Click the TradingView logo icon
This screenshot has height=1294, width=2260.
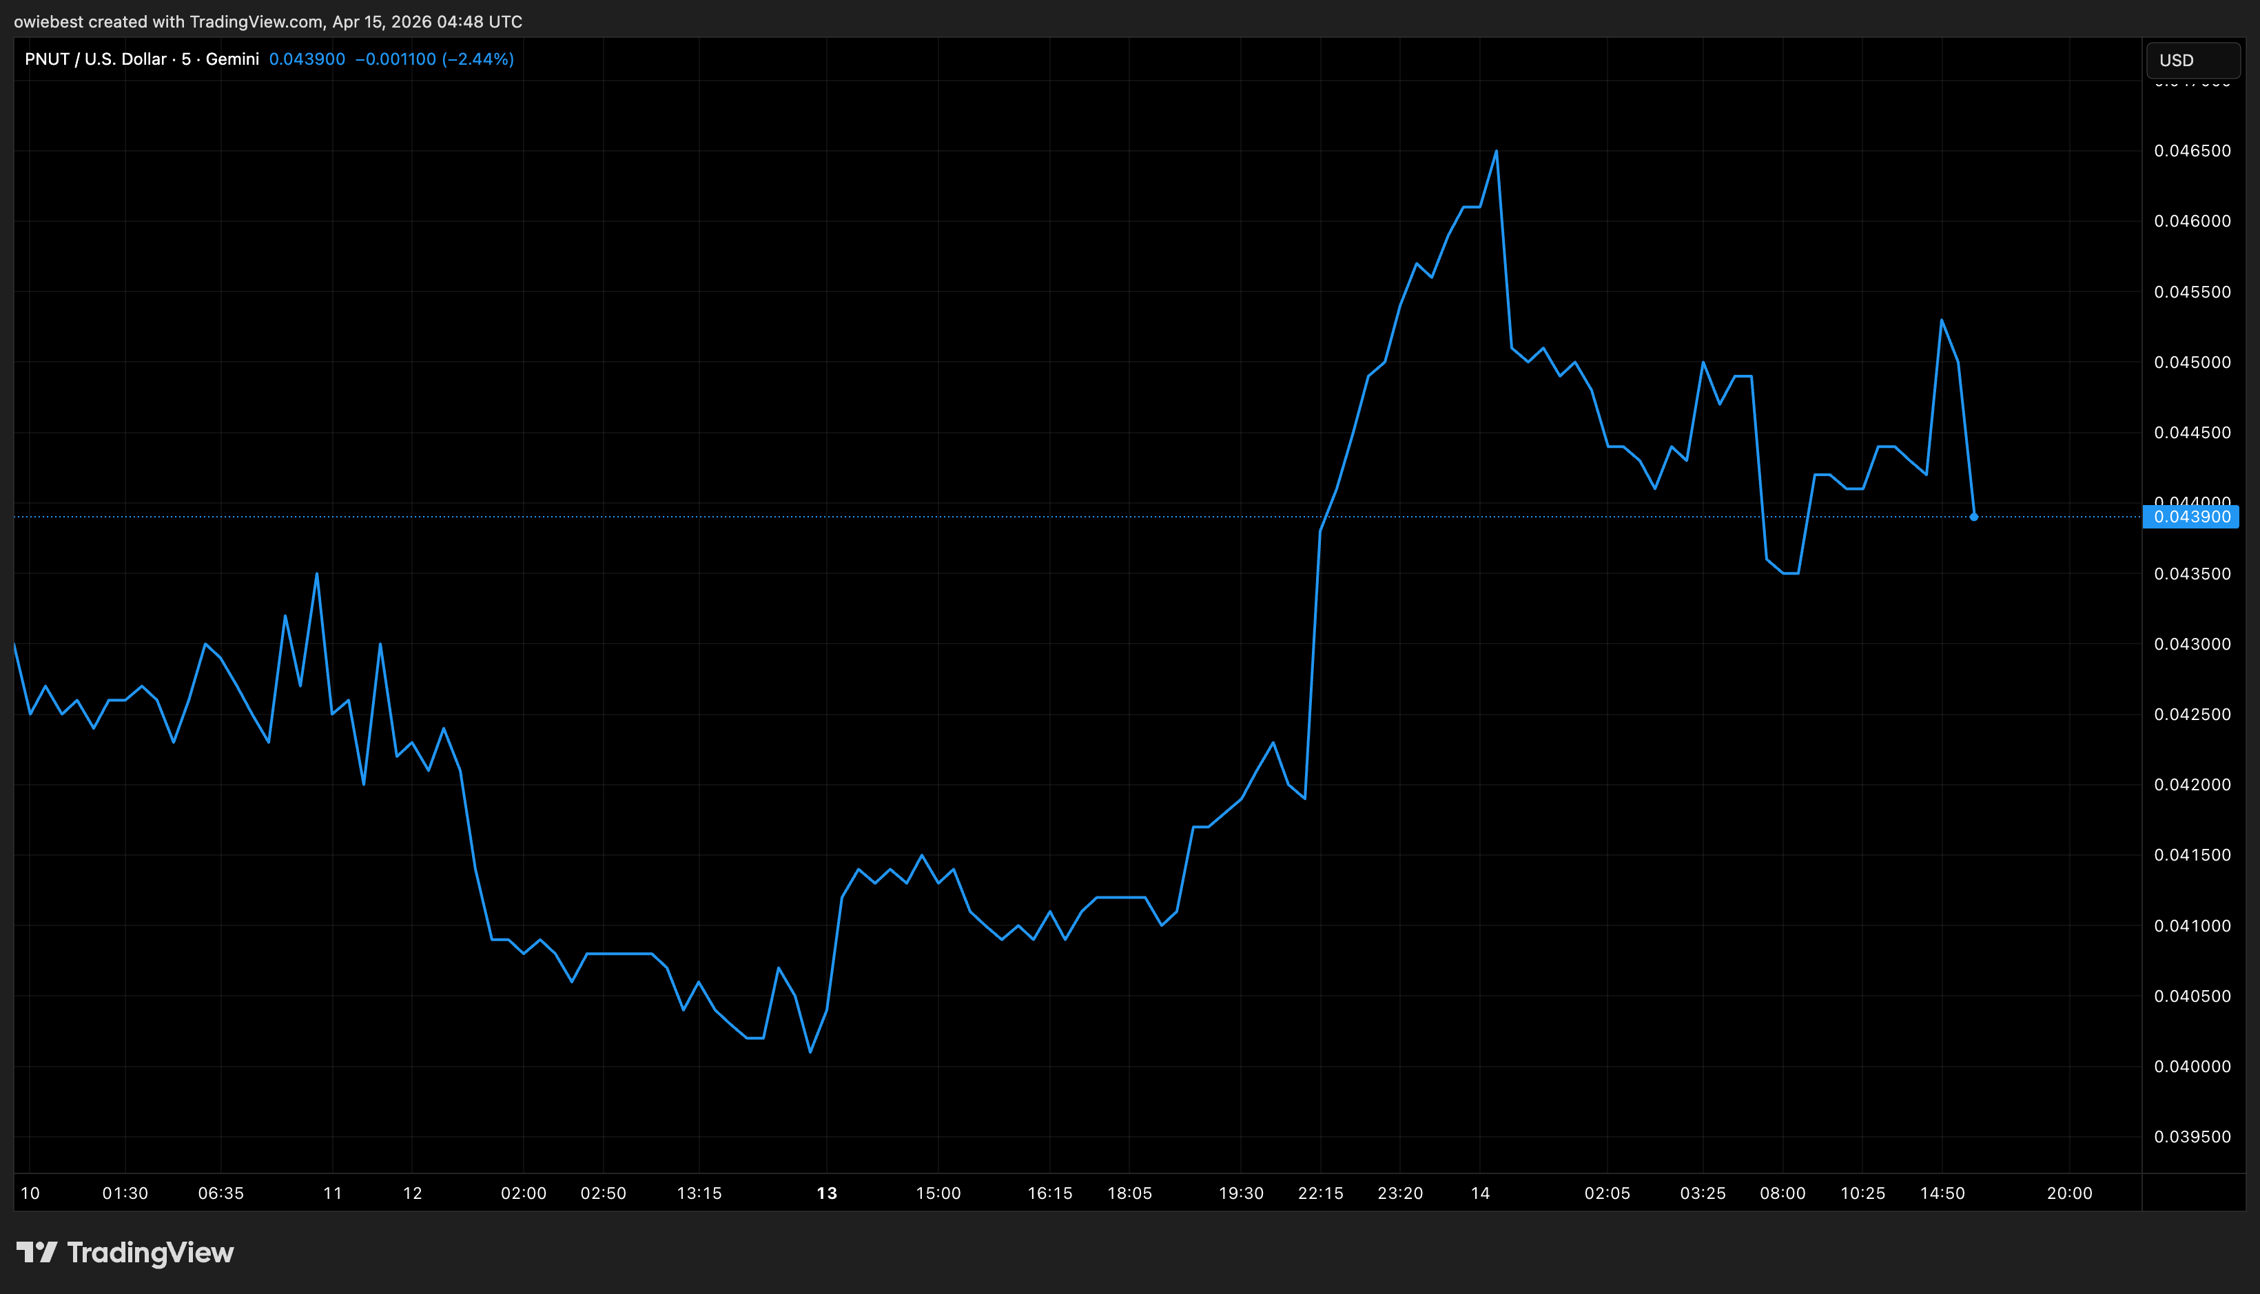tap(37, 1252)
